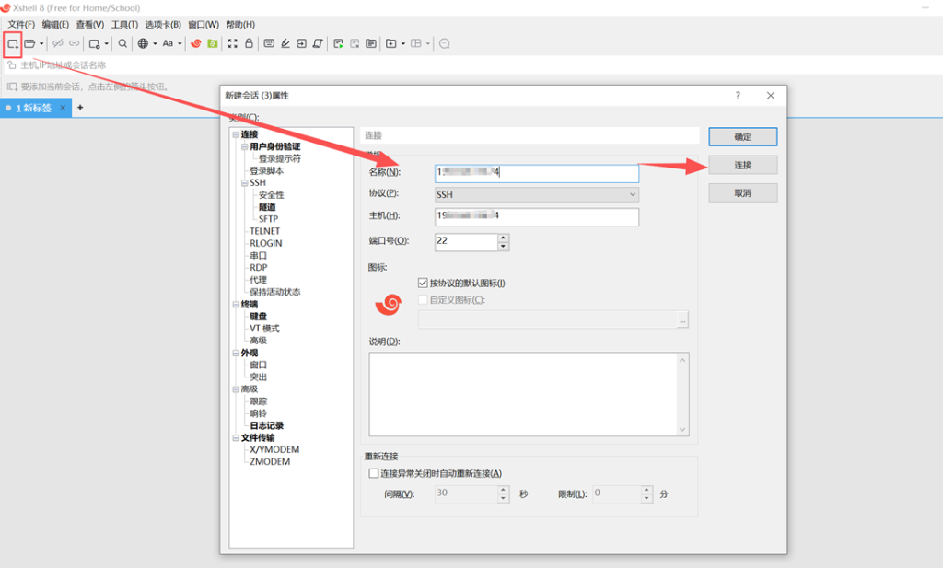
Task: Click the globe encoding icon
Action: click(143, 43)
